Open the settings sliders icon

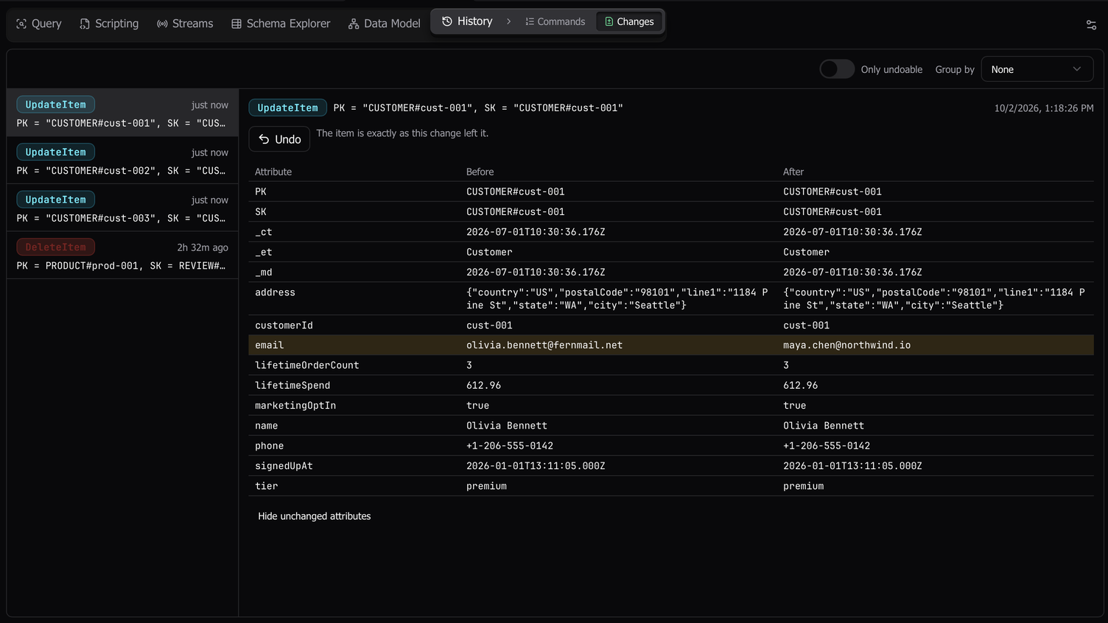coord(1091,24)
